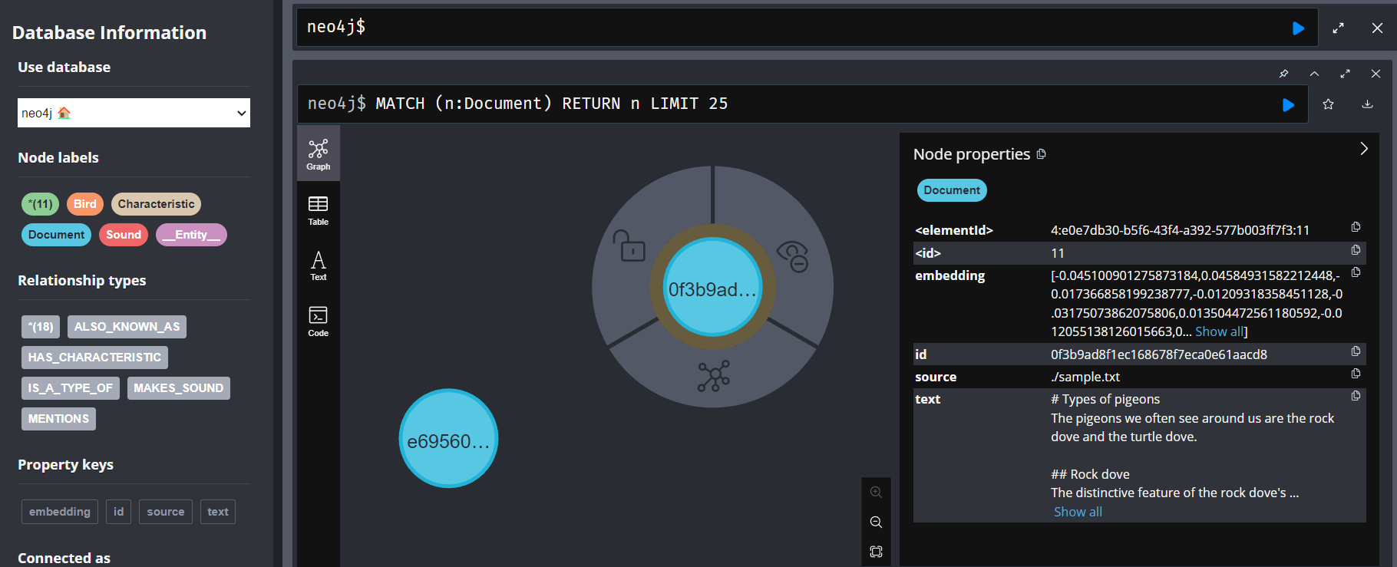
Task: Expand node relationships icon
Action: point(713,376)
